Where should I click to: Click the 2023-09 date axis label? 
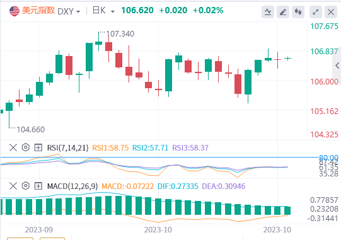click(x=39, y=229)
